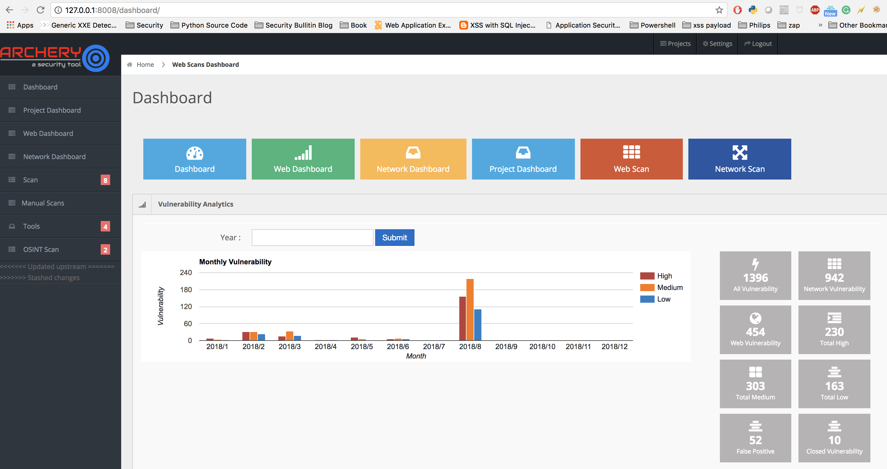Viewport: 887px width, 469px height.
Task: Expand the Tools sidebar menu
Action: 61,226
